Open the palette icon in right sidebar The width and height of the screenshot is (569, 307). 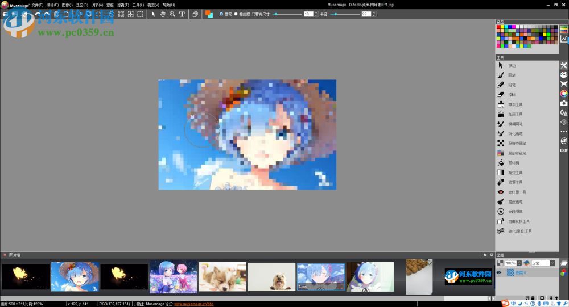tap(563, 74)
